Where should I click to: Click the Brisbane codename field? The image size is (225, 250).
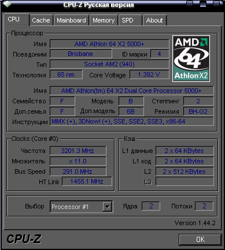tap(81, 54)
